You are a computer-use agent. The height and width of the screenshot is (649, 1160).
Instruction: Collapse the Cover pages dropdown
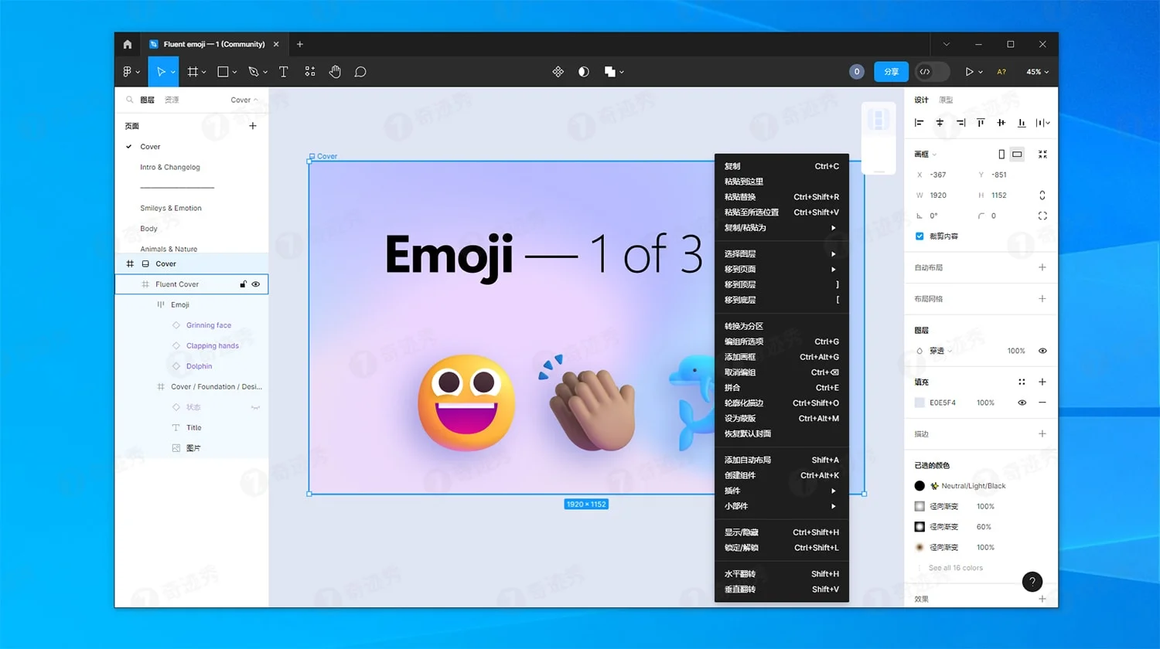(x=244, y=100)
